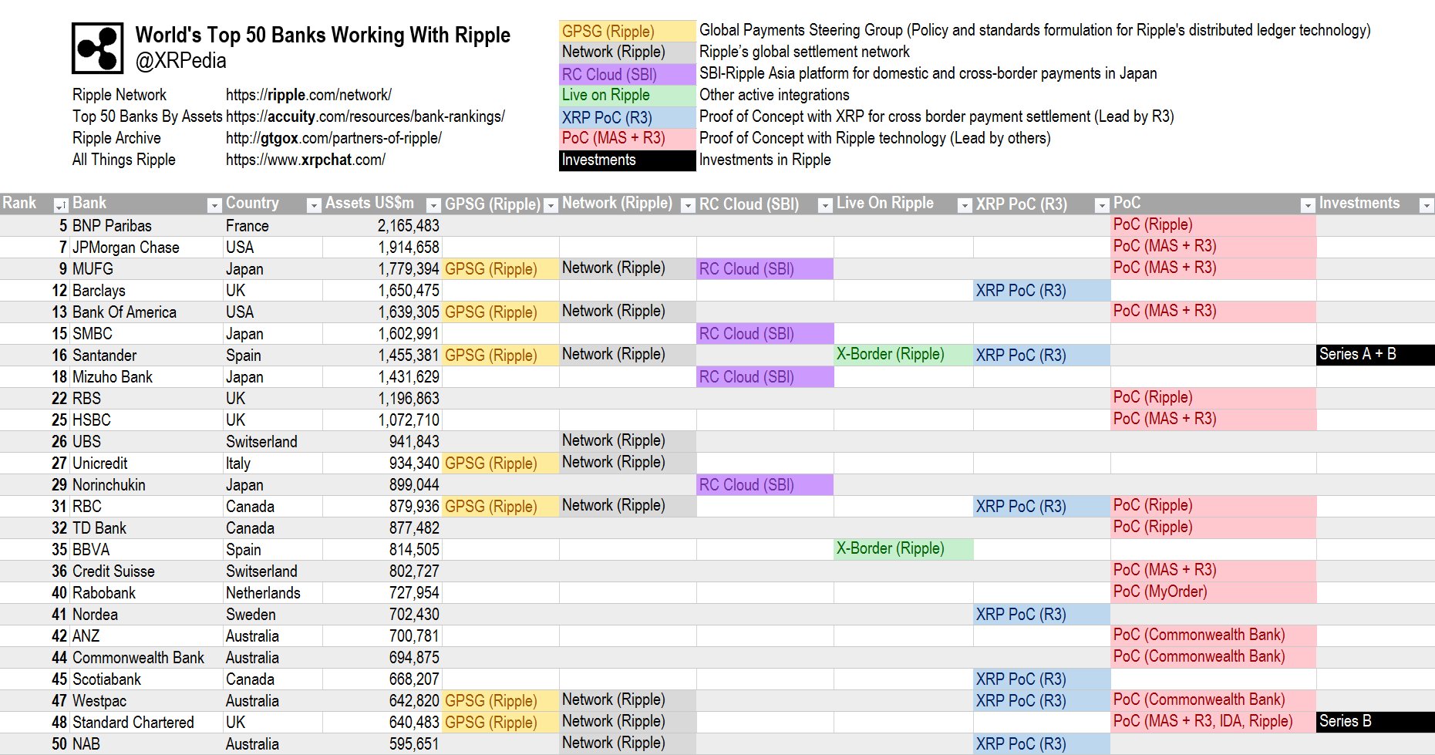This screenshot has width=1435, height=755.
Task: Click the Ripple logo image
Action: [98, 48]
